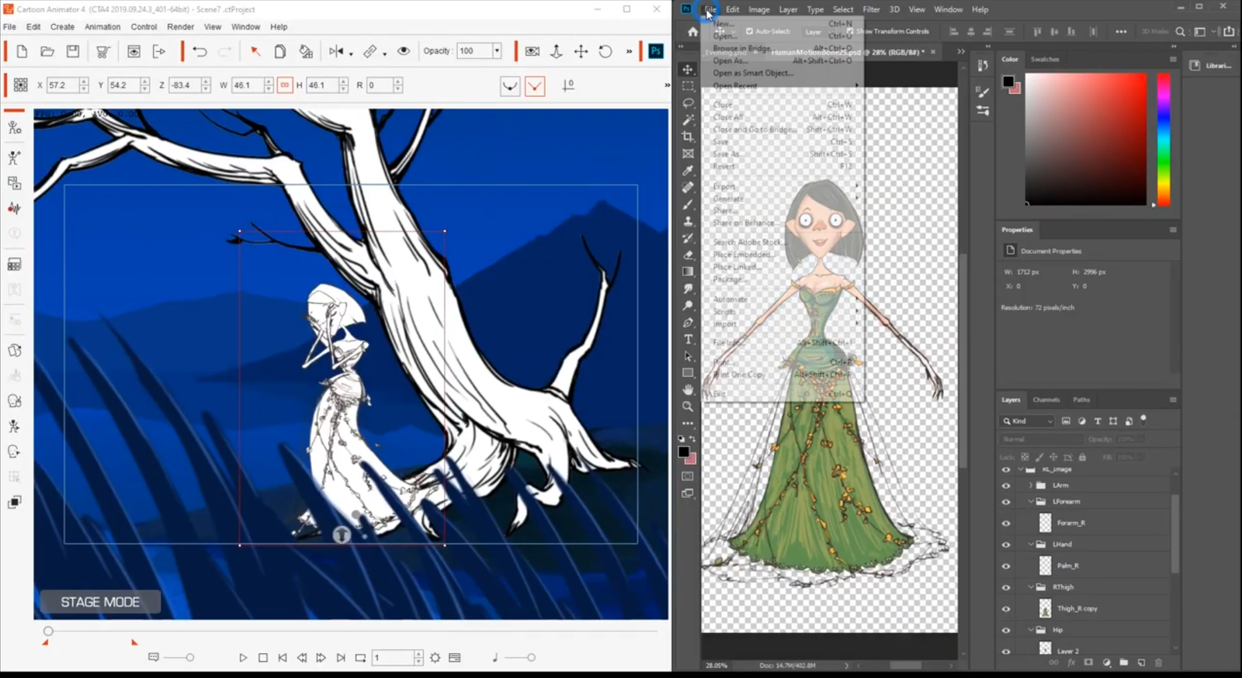Hide the Palm_R layer
This screenshot has height=678, width=1242.
coord(1006,566)
